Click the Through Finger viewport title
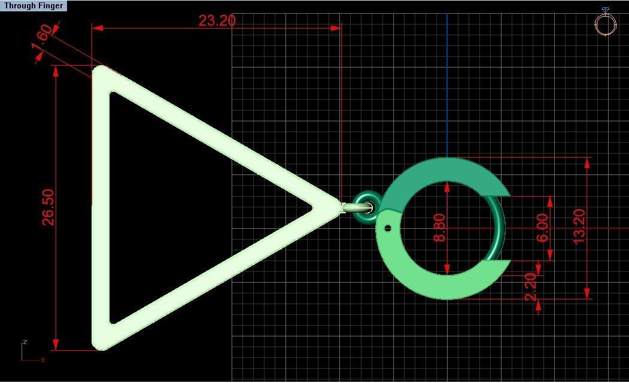629x383 pixels. 34,5
